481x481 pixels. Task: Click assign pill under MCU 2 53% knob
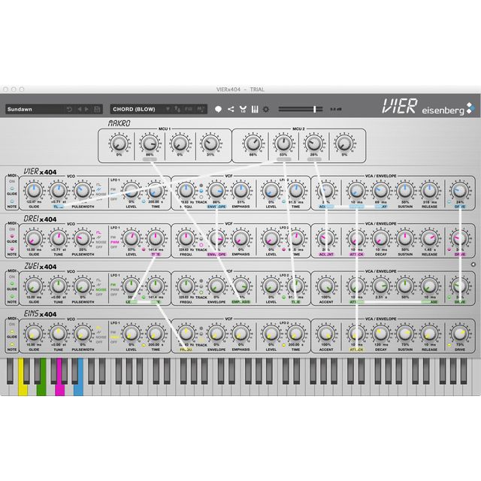pos(284,159)
